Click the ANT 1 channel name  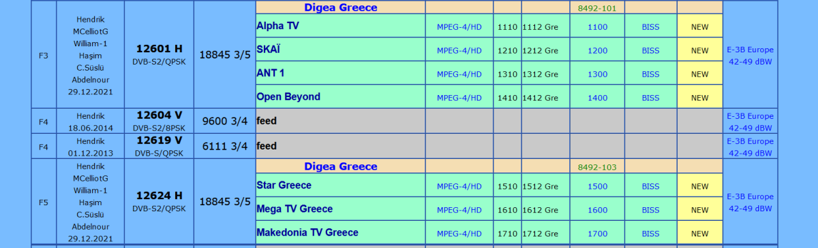(x=271, y=73)
